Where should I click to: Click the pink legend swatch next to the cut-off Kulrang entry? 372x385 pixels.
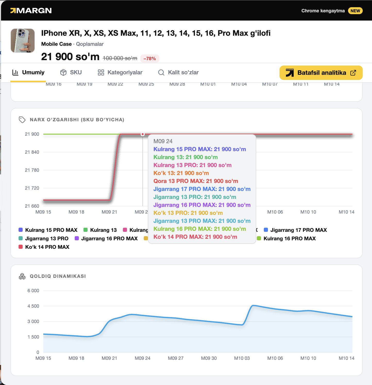coord(125,230)
